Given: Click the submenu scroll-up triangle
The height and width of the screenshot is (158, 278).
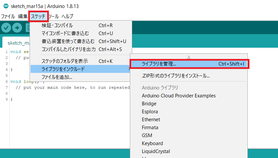Looking at the screenshot, I should click(x=189, y=57).
